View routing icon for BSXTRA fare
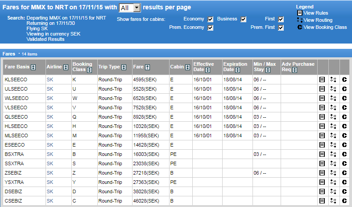 coord(333,155)
